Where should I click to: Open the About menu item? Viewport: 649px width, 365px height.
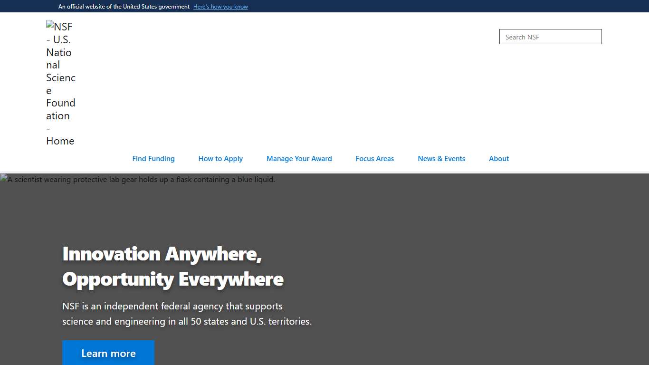click(499, 159)
